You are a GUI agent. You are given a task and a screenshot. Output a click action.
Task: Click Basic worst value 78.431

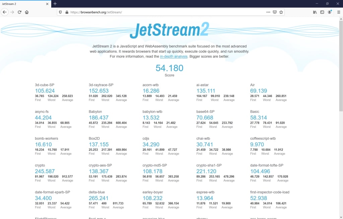tap(267, 123)
